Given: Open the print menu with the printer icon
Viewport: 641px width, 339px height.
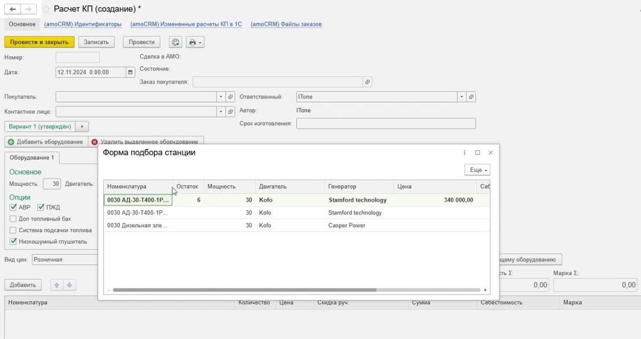Looking at the screenshot, I should point(196,42).
